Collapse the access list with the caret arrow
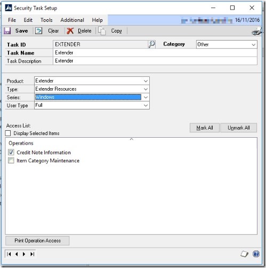 tap(132, 139)
